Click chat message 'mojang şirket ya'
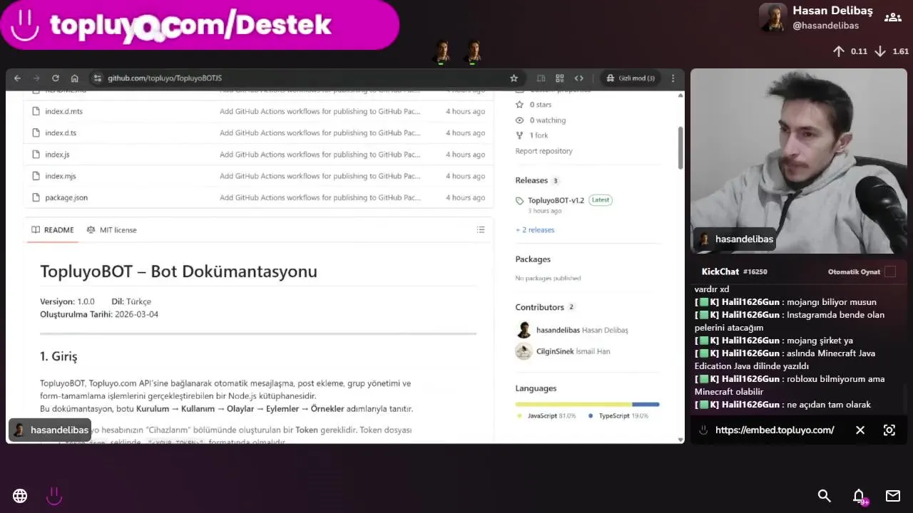913x513 pixels. point(820,341)
